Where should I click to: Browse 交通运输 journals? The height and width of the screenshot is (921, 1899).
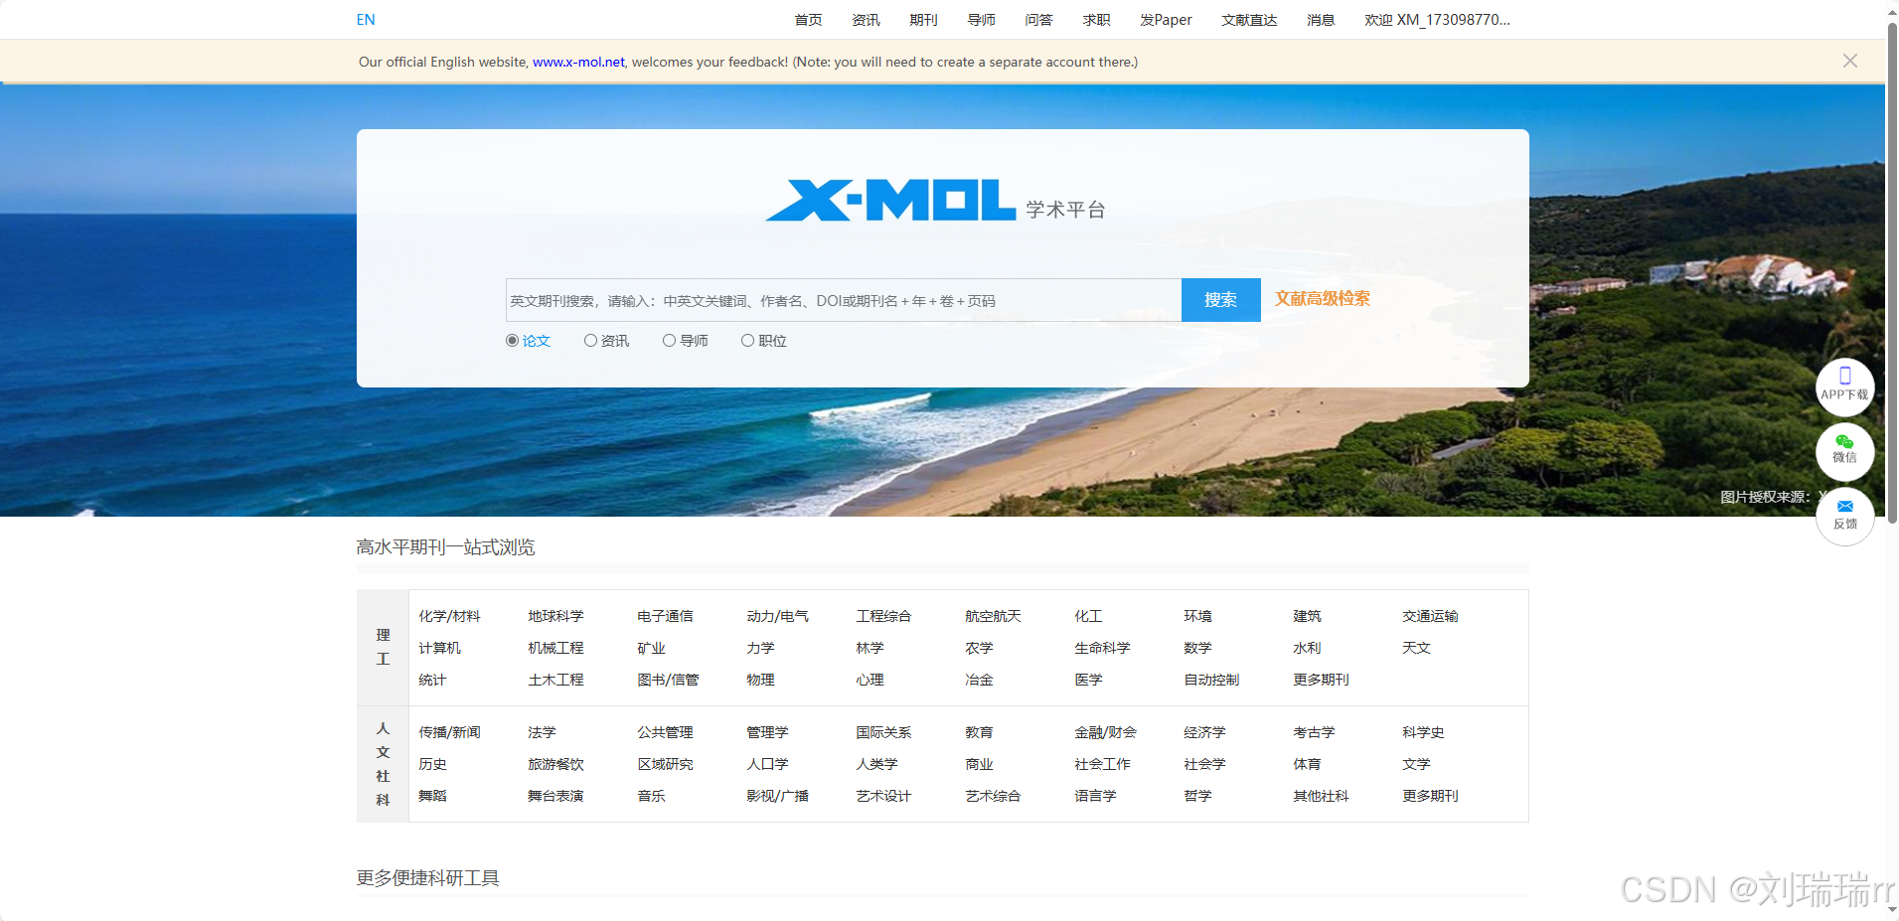(x=1430, y=616)
